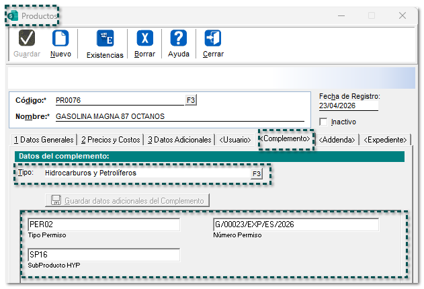Switch to the 1 Datos Generales tab
This screenshot has width=424, height=289.
tap(44, 140)
